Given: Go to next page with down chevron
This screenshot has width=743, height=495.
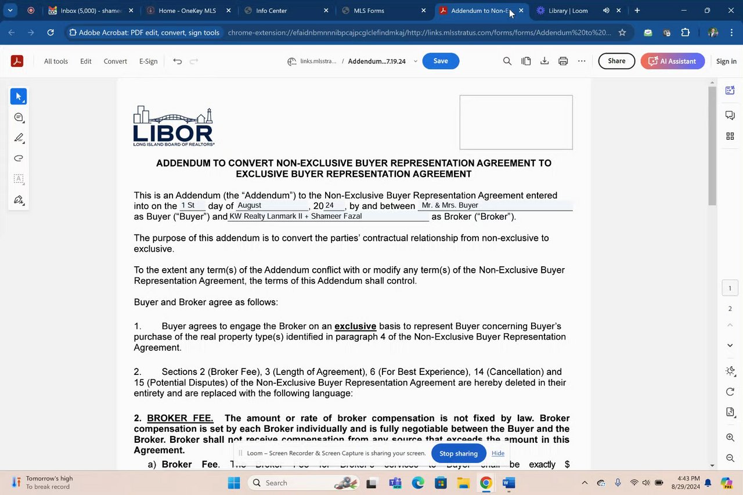Looking at the screenshot, I should coord(730,345).
